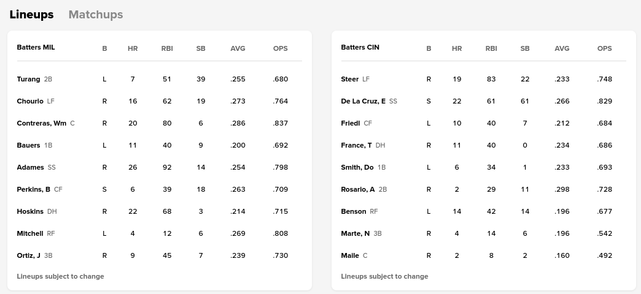Viewport: 641px width, 294px height.
Task: Open Perkins, B player profile
Action: 33,189
